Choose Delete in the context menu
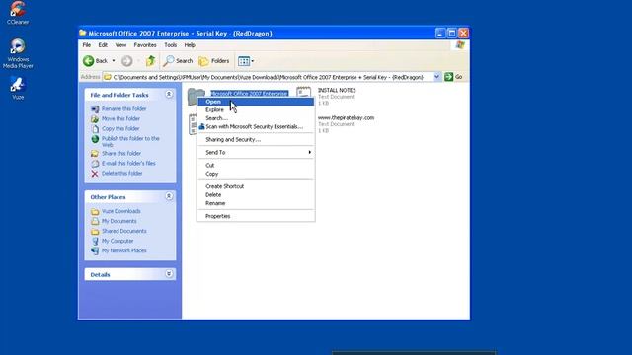632x355 pixels. (x=256, y=195)
